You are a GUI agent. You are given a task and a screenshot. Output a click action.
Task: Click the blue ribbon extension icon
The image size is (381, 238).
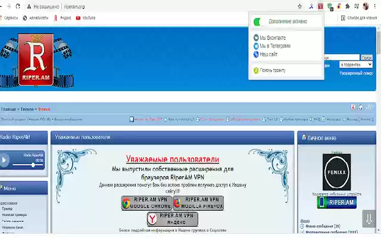pyautogui.click(x=311, y=7)
